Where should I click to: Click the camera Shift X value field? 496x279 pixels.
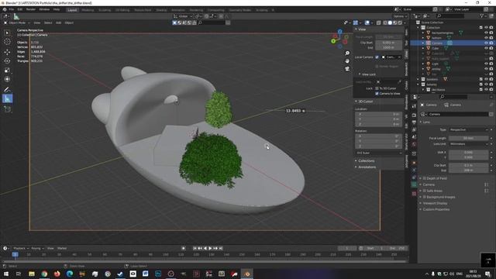point(469,152)
